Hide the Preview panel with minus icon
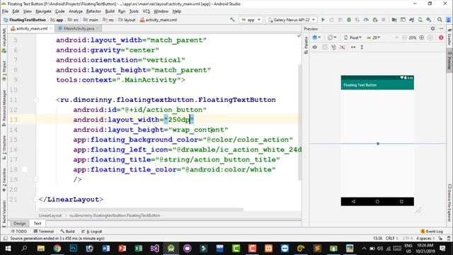Viewport: 453px width, 255px height. point(442,28)
